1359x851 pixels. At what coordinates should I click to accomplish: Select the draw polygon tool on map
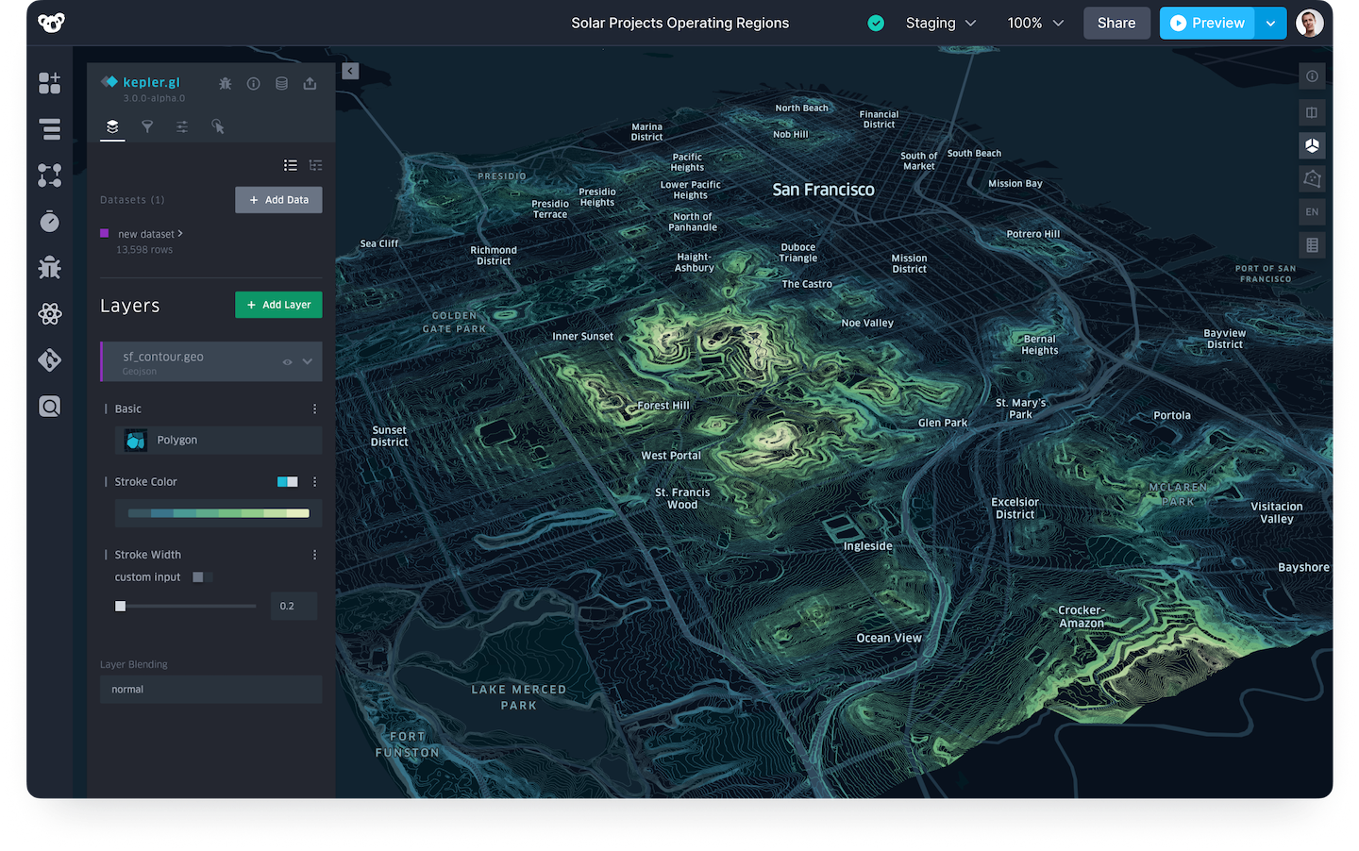click(x=1312, y=178)
